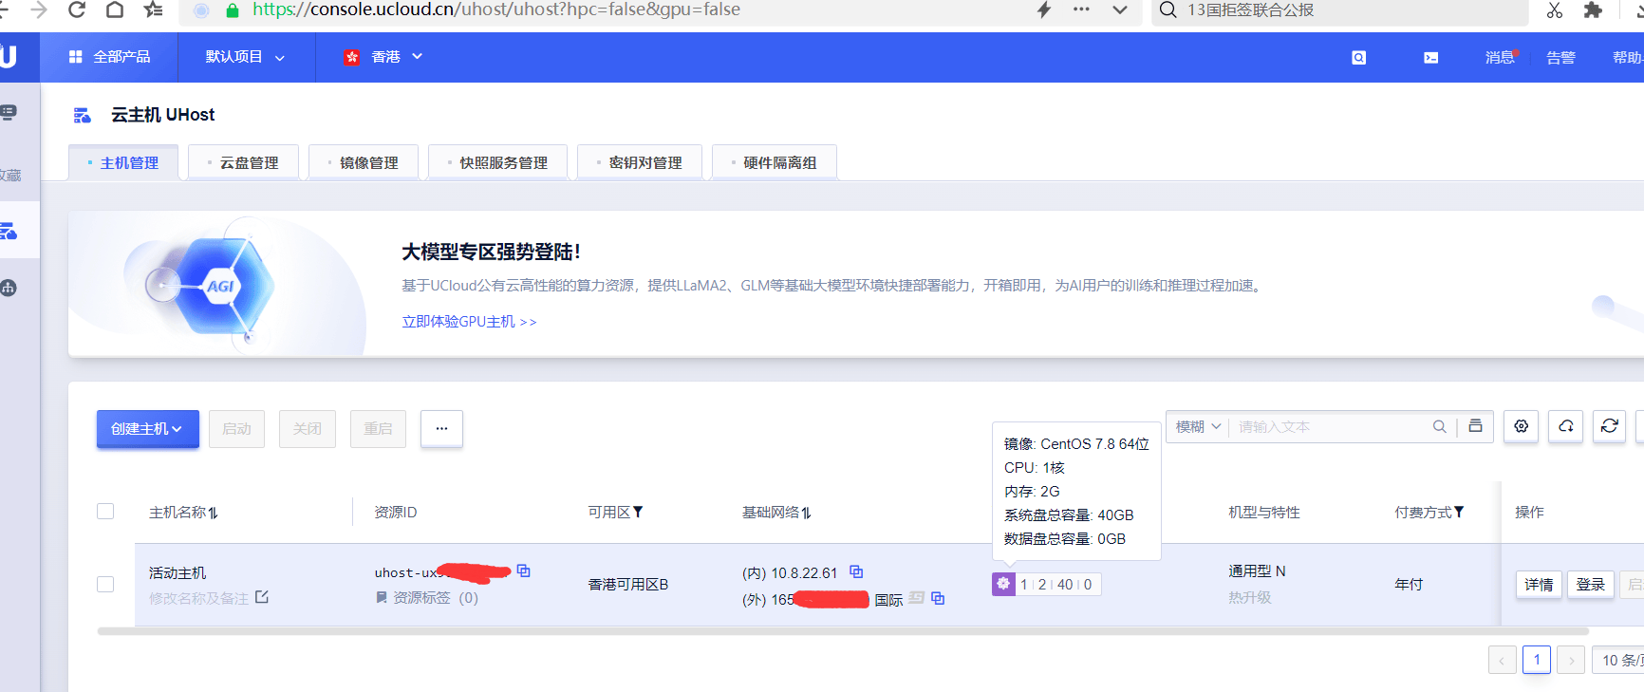The height and width of the screenshot is (692, 1644).
Task: Switch to 云盘管理 tab
Action: click(x=244, y=162)
